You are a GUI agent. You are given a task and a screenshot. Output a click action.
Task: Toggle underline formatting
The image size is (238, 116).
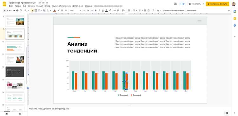pos(103,10)
